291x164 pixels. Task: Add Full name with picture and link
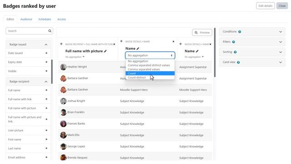click(x=46, y=119)
